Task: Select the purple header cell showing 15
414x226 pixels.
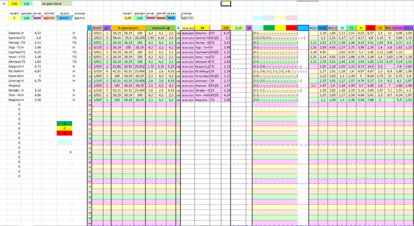Action: coord(249,28)
